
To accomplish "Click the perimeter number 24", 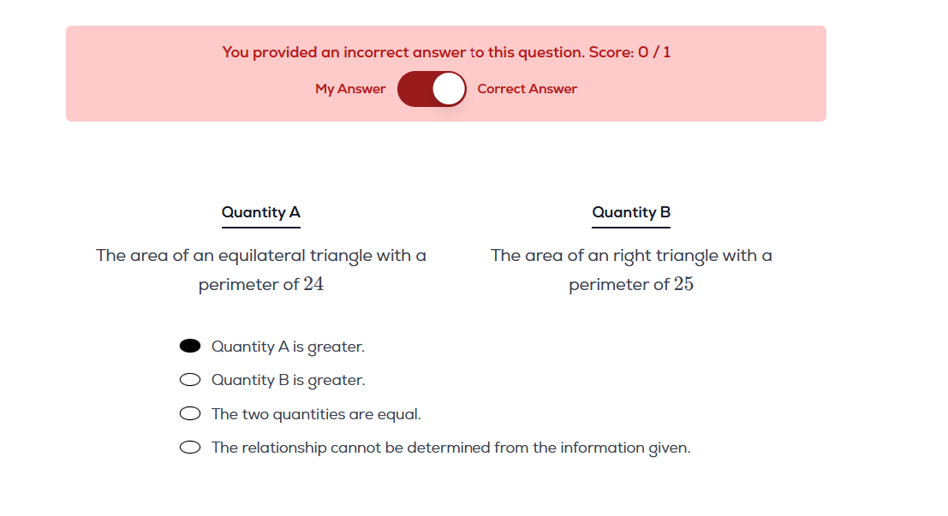I will [313, 285].
